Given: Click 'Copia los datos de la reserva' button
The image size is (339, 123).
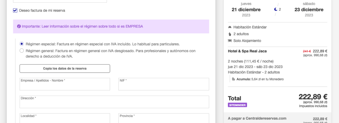Looking at the screenshot, I should [65, 69].
